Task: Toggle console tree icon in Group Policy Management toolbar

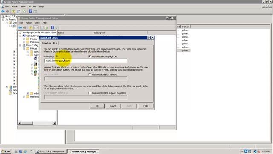Action: pyautogui.click(x=18, y=12)
